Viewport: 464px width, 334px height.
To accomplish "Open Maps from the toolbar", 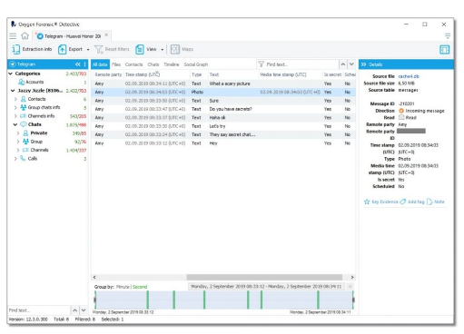I will 182,49.
